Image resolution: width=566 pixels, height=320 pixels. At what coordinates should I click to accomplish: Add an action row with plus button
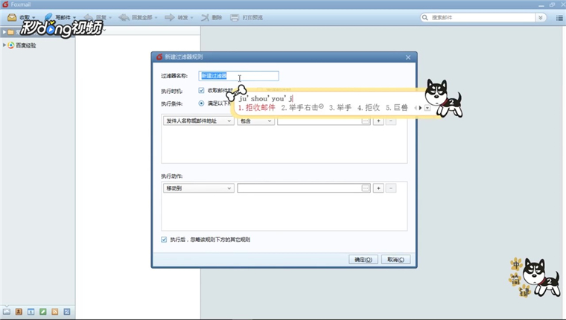(x=378, y=188)
